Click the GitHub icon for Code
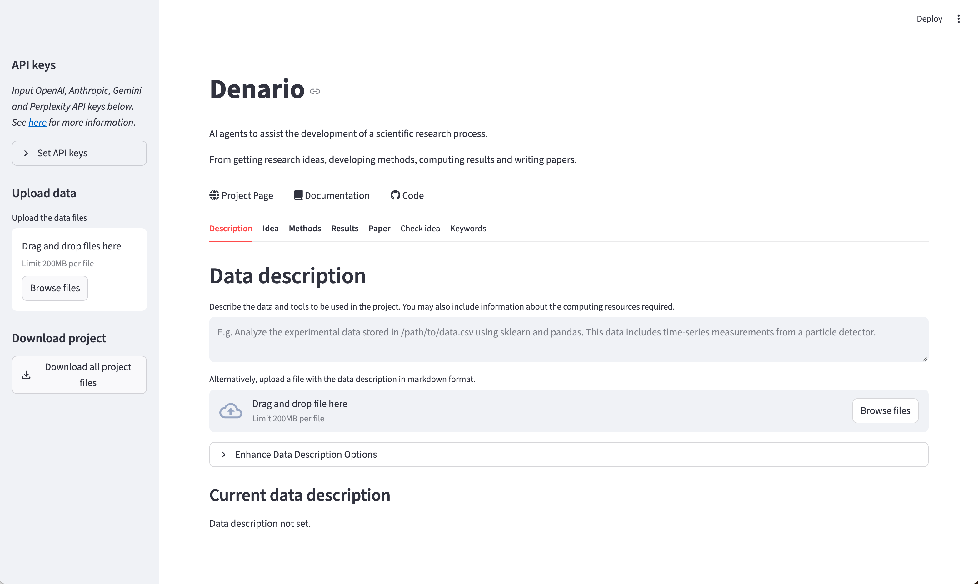The image size is (978, 584). [x=395, y=195]
